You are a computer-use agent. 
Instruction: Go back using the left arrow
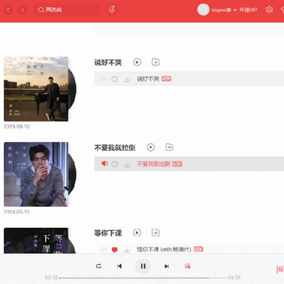tap(9, 10)
